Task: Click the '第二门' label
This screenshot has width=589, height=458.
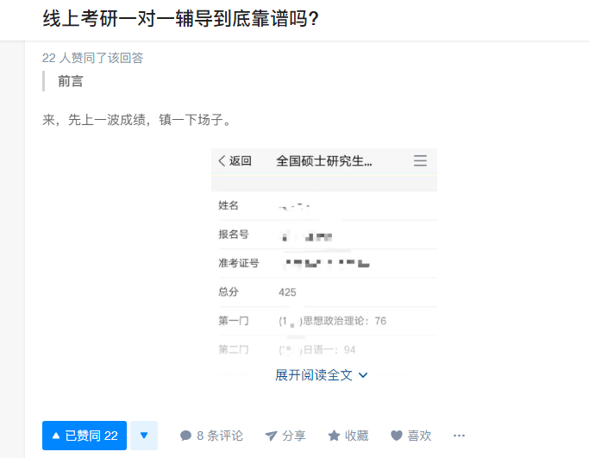Action: click(x=234, y=350)
